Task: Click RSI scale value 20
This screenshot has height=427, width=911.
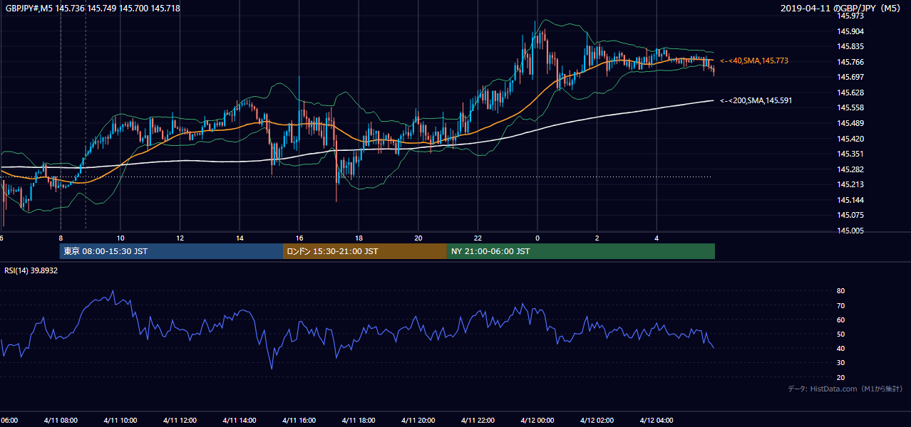Action: [840, 377]
